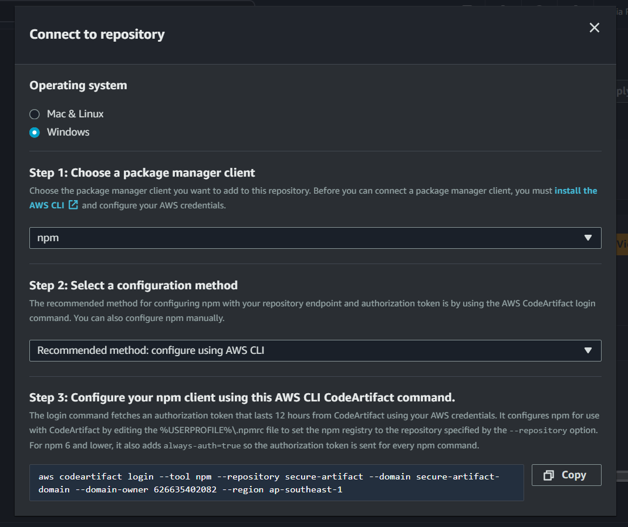The image size is (628, 527).
Task: Click the --repository option text
Action: (x=538, y=431)
